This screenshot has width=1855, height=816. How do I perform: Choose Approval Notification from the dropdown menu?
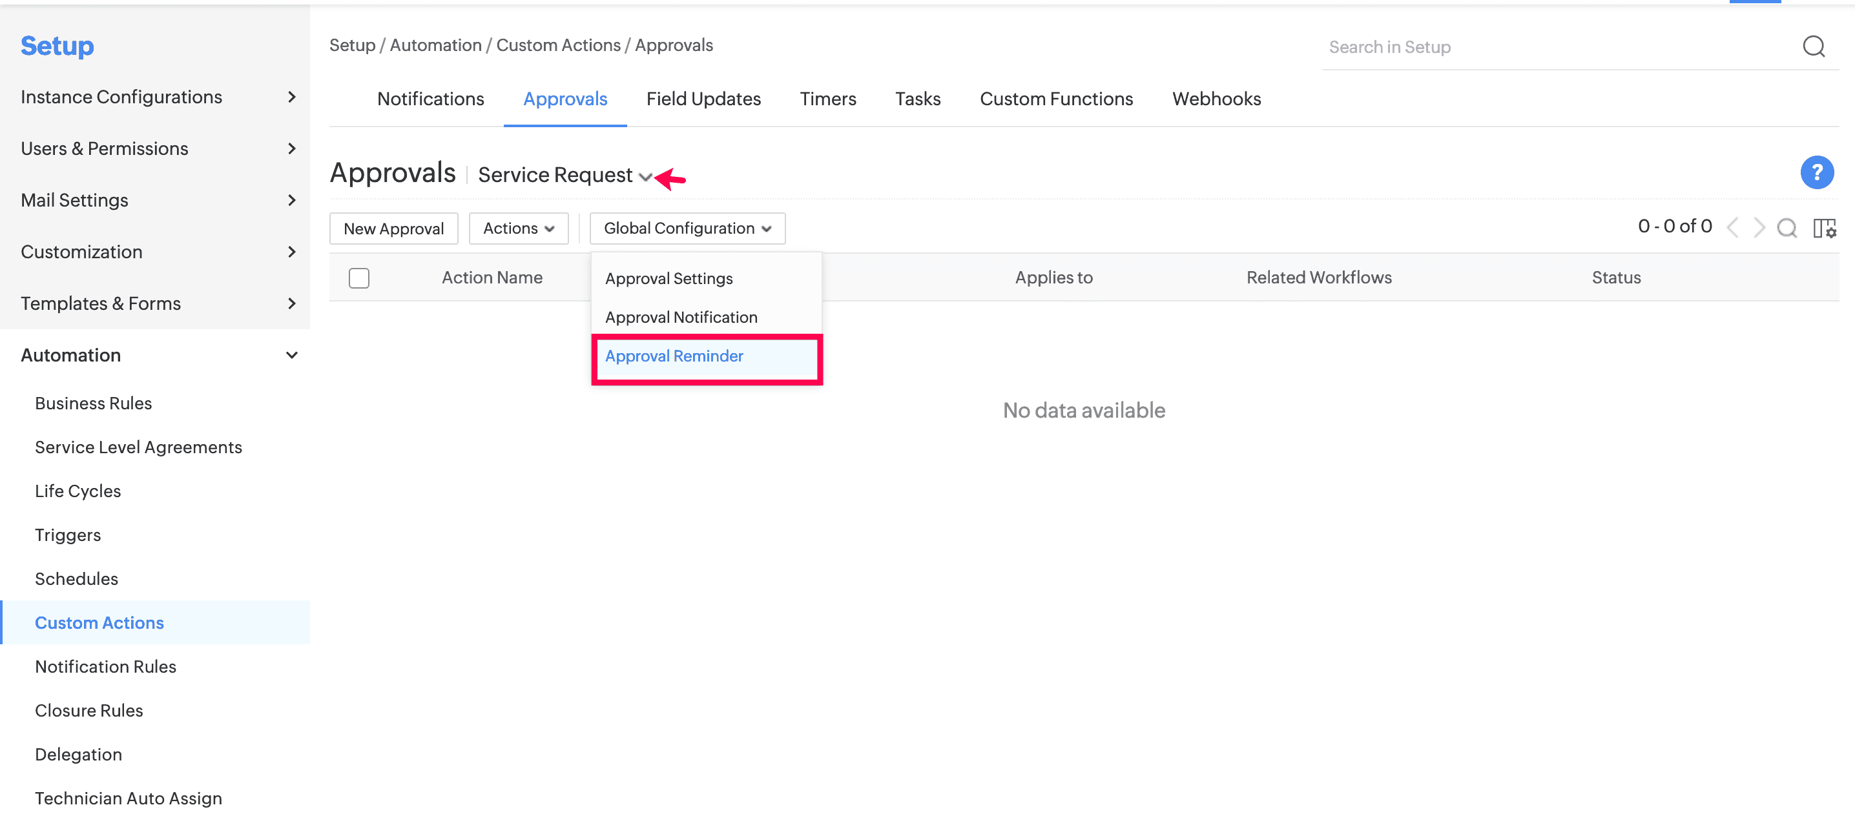point(681,316)
